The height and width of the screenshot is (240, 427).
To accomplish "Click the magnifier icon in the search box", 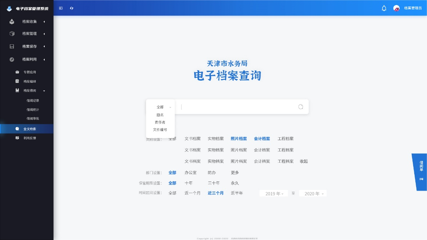I will click(x=300, y=107).
